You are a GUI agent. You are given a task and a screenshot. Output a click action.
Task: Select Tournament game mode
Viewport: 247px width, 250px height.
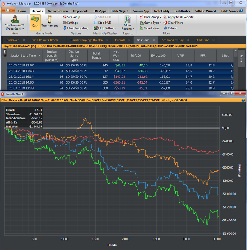tap(50, 21)
